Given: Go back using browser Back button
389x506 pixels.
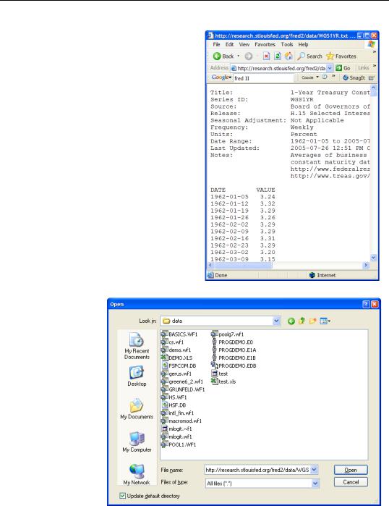Looking at the screenshot, I should coord(223,56).
